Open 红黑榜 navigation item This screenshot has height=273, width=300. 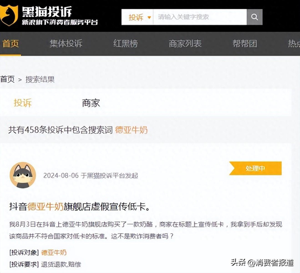click(x=126, y=44)
